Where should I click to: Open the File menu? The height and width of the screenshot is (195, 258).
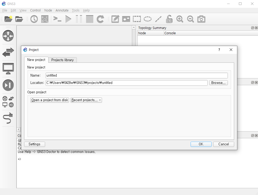pyautogui.click(x=5, y=10)
